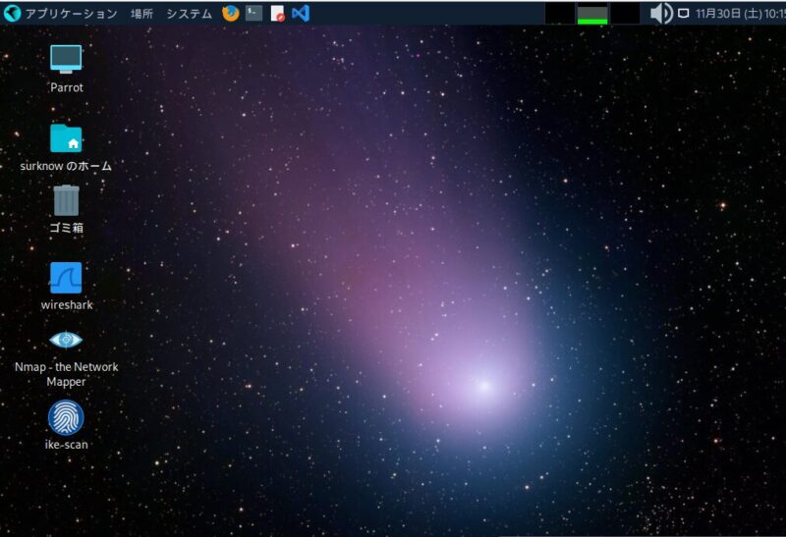The image size is (786, 537).
Task: Click the volume speaker icon
Action: [x=661, y=13]
